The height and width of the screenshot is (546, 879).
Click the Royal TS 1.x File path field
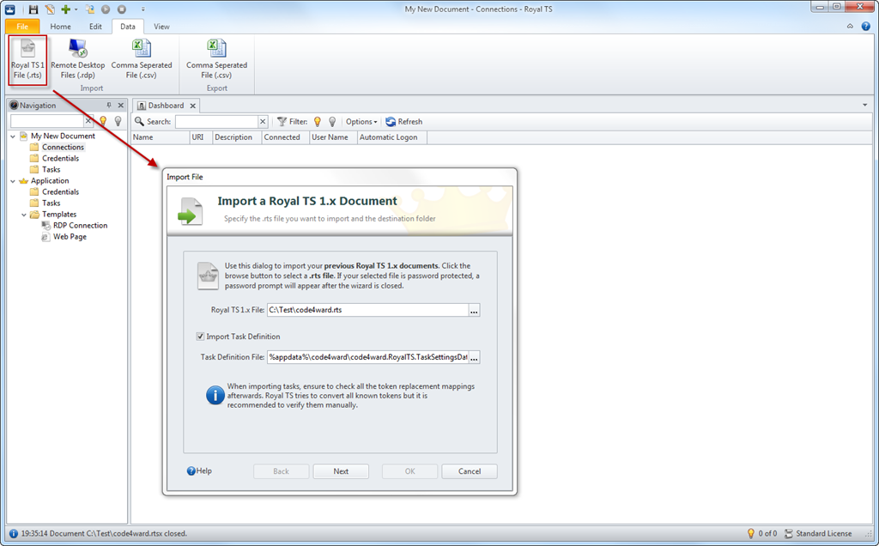coord(367,310)
